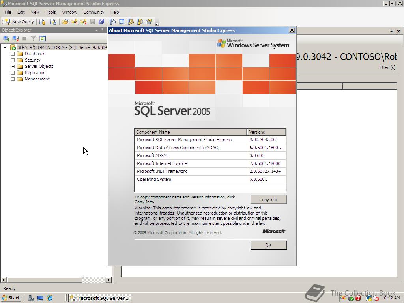Select the Microsoft SQL Server Management Studio Express row
Viewport: 404px width, 303px height.
click(x=210, y=140)
